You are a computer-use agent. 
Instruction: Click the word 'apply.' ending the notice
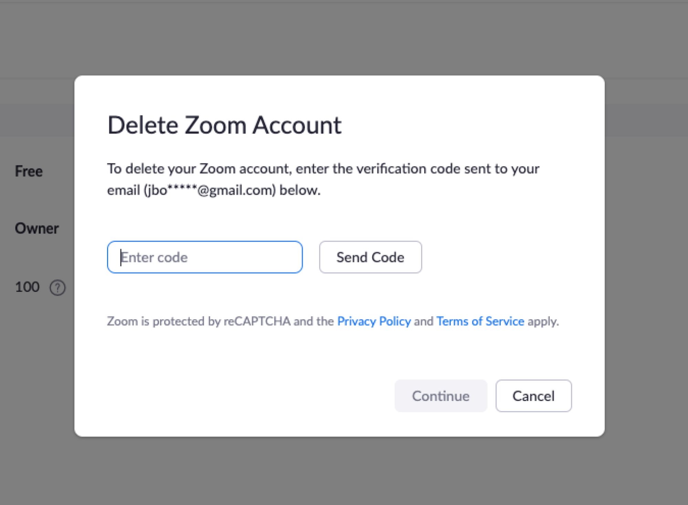(543, 321)
